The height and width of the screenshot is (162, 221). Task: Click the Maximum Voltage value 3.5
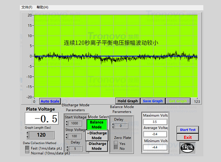point(155,122)
